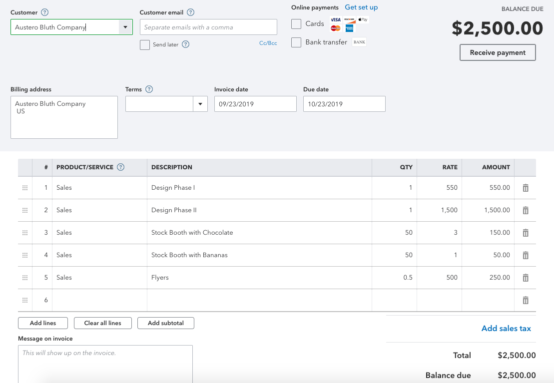Click trash icon on empty line 6
This screenshot has height=383, width=554.
526,300
